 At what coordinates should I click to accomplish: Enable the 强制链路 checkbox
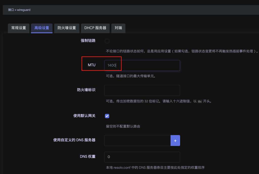coord(107,41)
